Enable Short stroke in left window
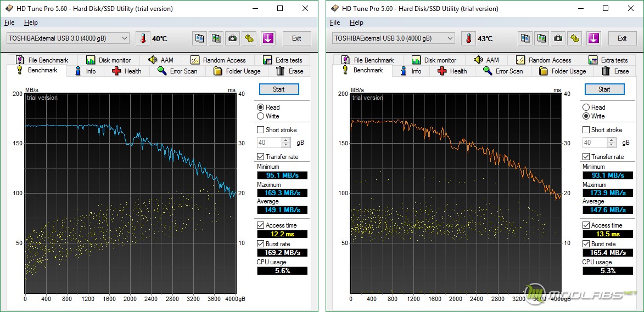The width and height of the screenshot is (644, 312). click(x=260, y=130)
